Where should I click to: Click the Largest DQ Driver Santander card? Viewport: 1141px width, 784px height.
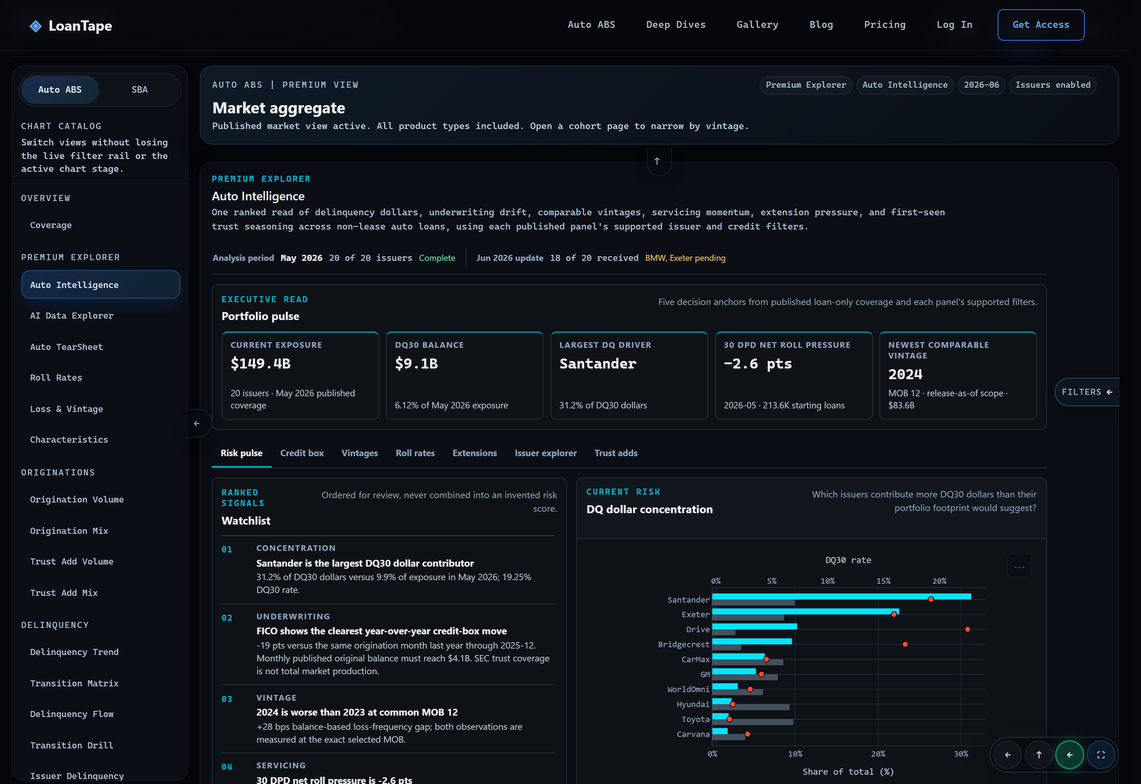(x=629, y=376)
